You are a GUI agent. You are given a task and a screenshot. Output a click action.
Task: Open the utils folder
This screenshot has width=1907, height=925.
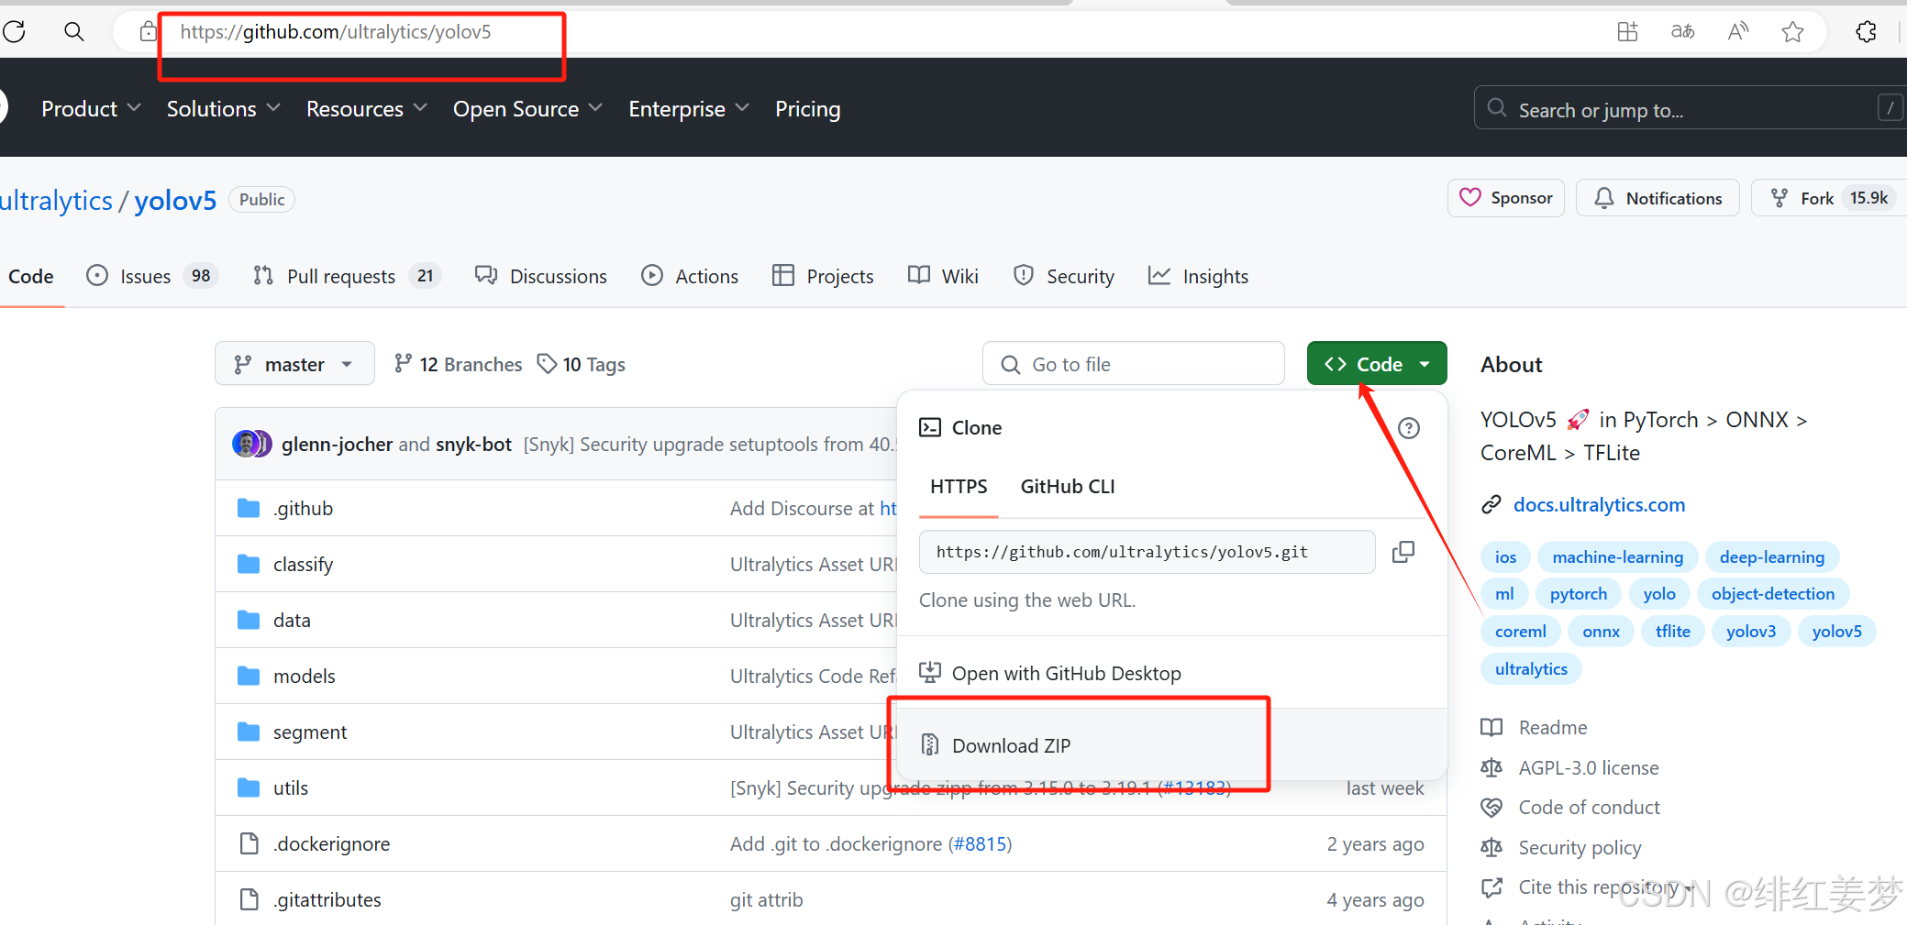291,787
